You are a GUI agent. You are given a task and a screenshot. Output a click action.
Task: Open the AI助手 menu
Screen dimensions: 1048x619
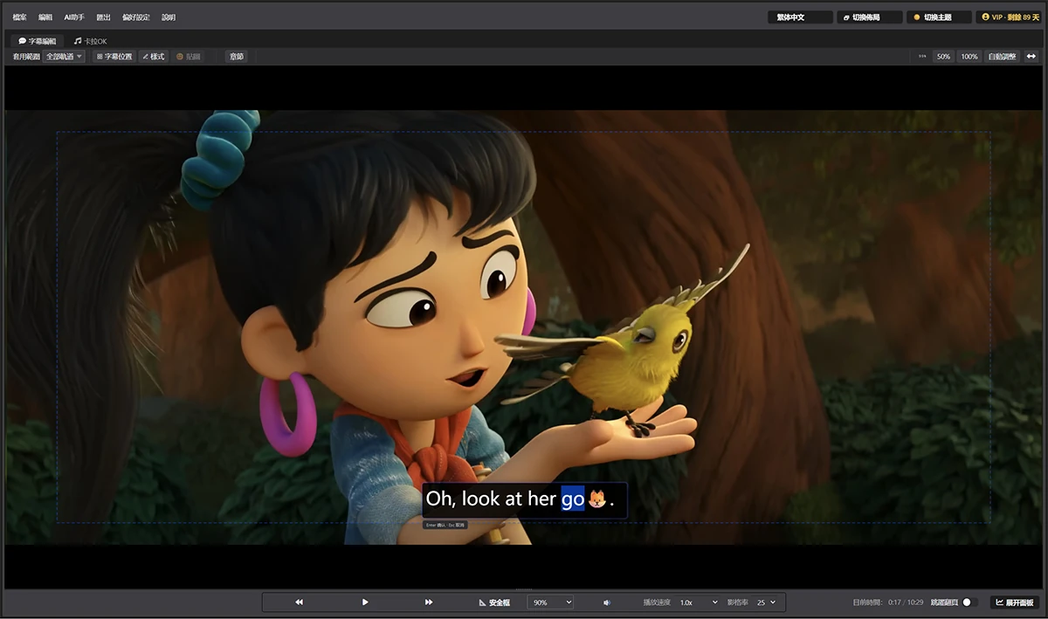point(74,17)
